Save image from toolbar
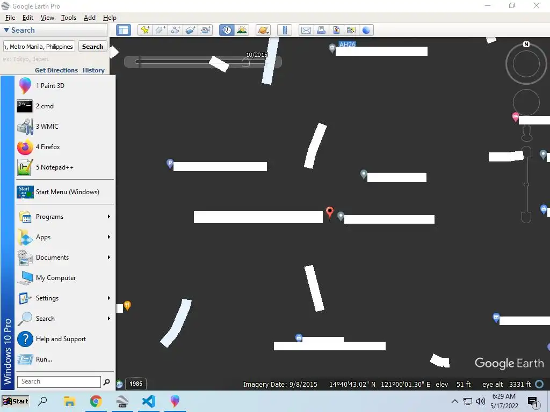550x412 pixels. coord(336,30)
